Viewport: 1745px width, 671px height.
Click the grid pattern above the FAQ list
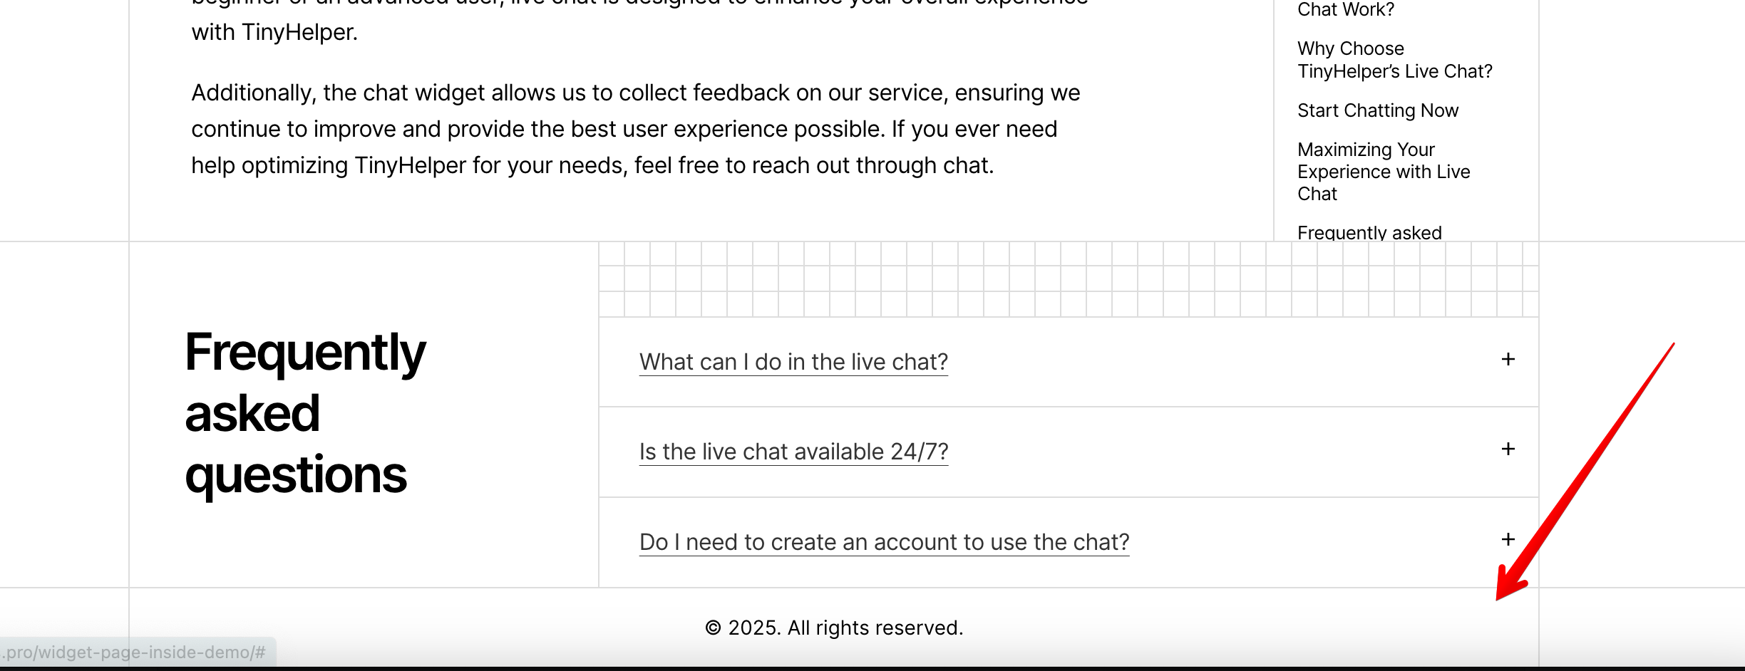pos(1068,279)
